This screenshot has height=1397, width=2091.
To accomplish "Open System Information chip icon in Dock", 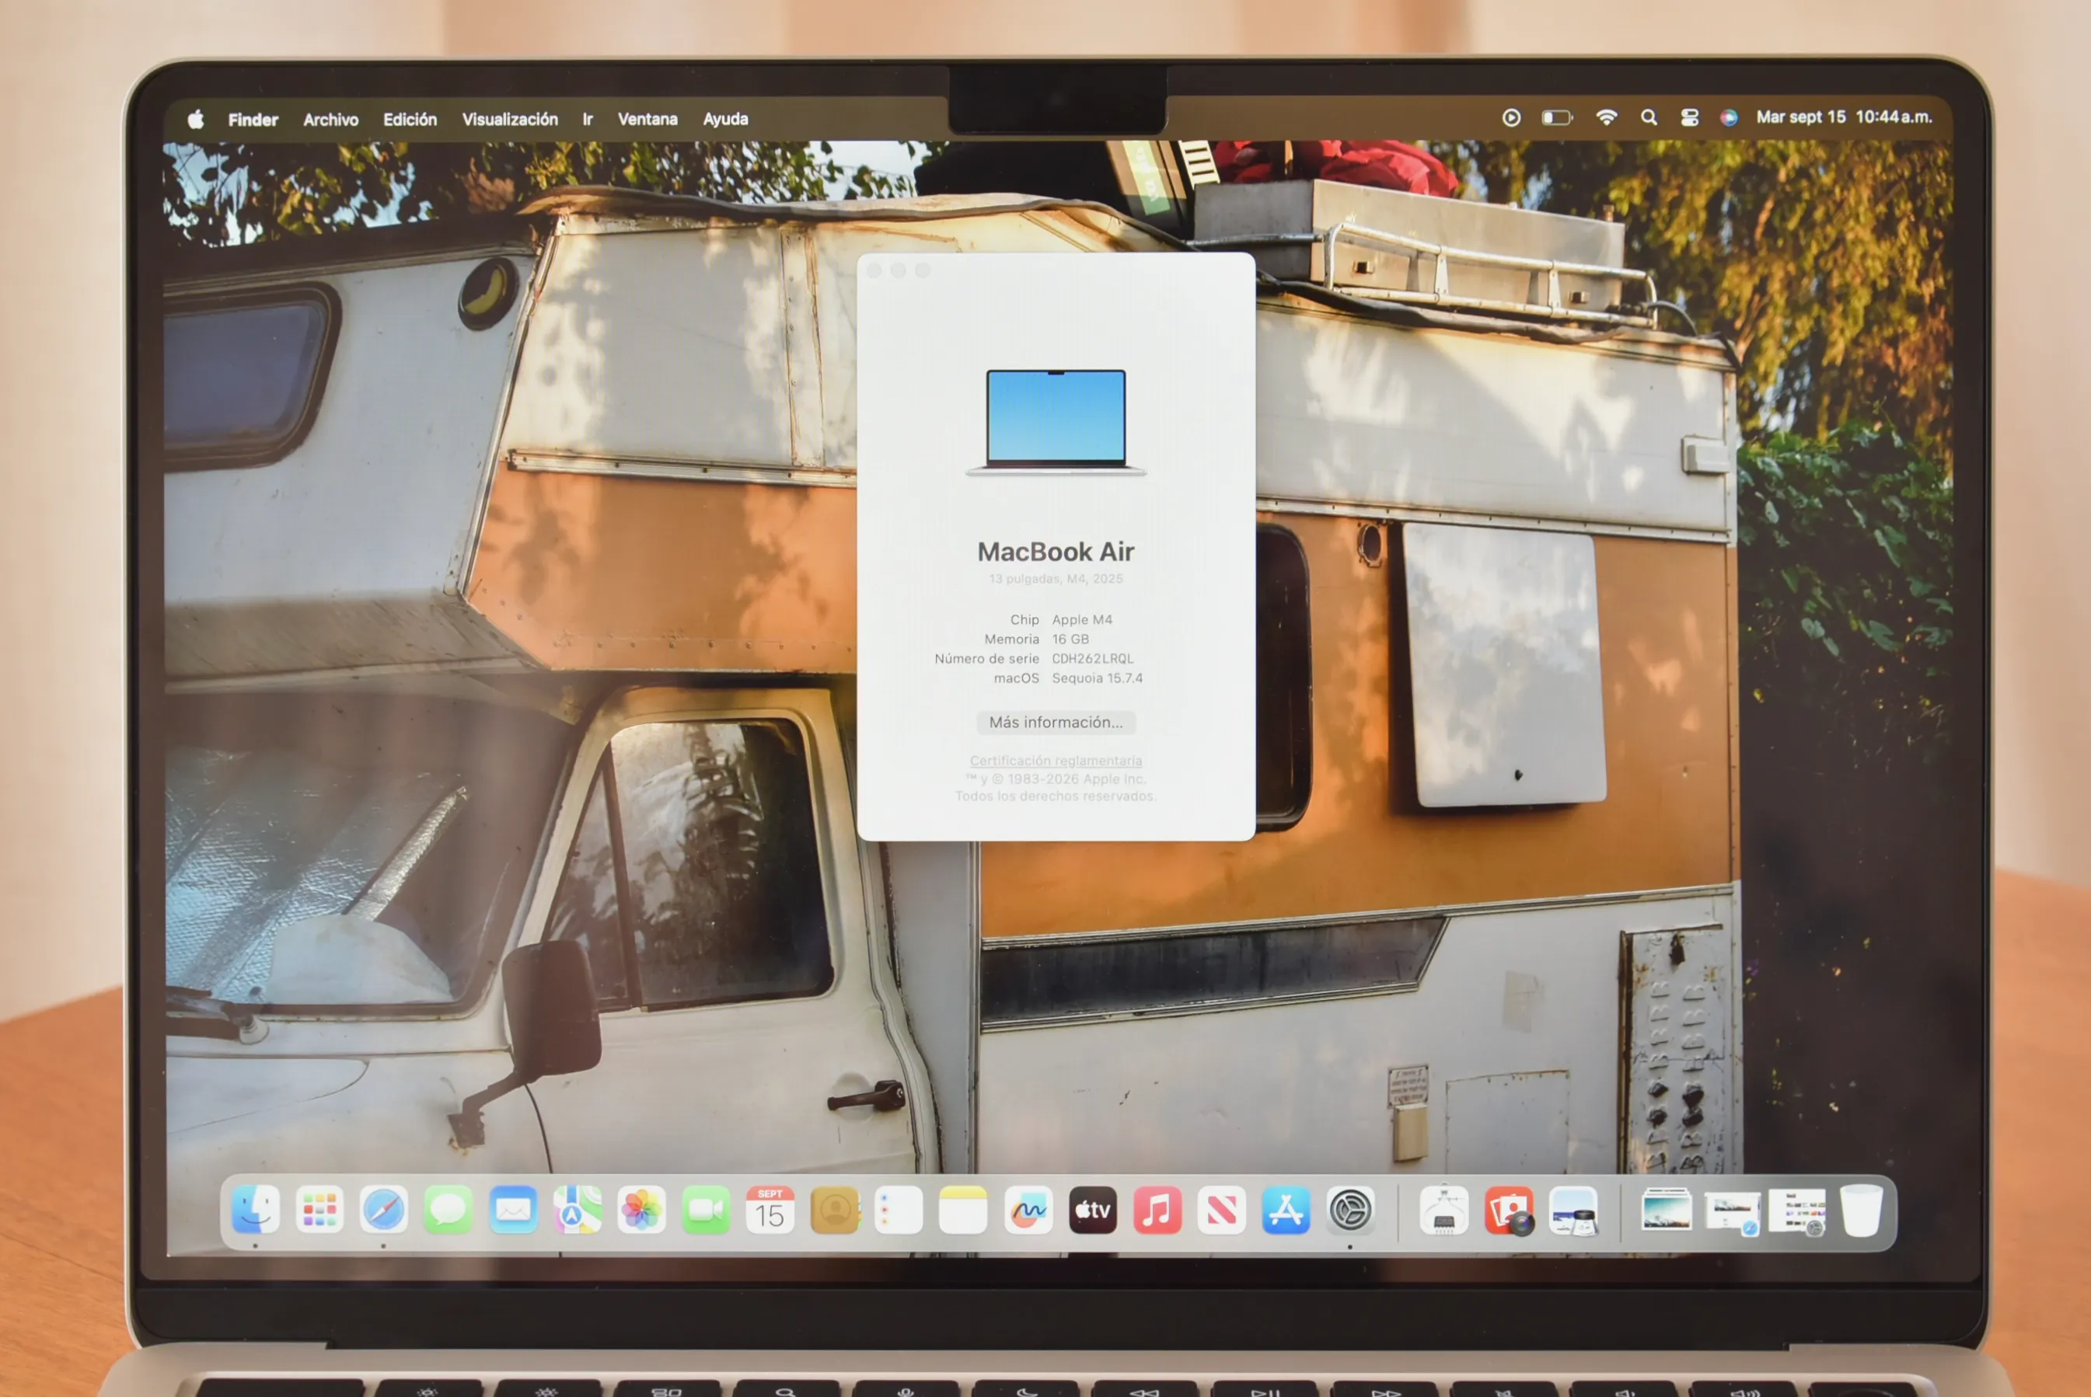I will tap(1445, 1210).
